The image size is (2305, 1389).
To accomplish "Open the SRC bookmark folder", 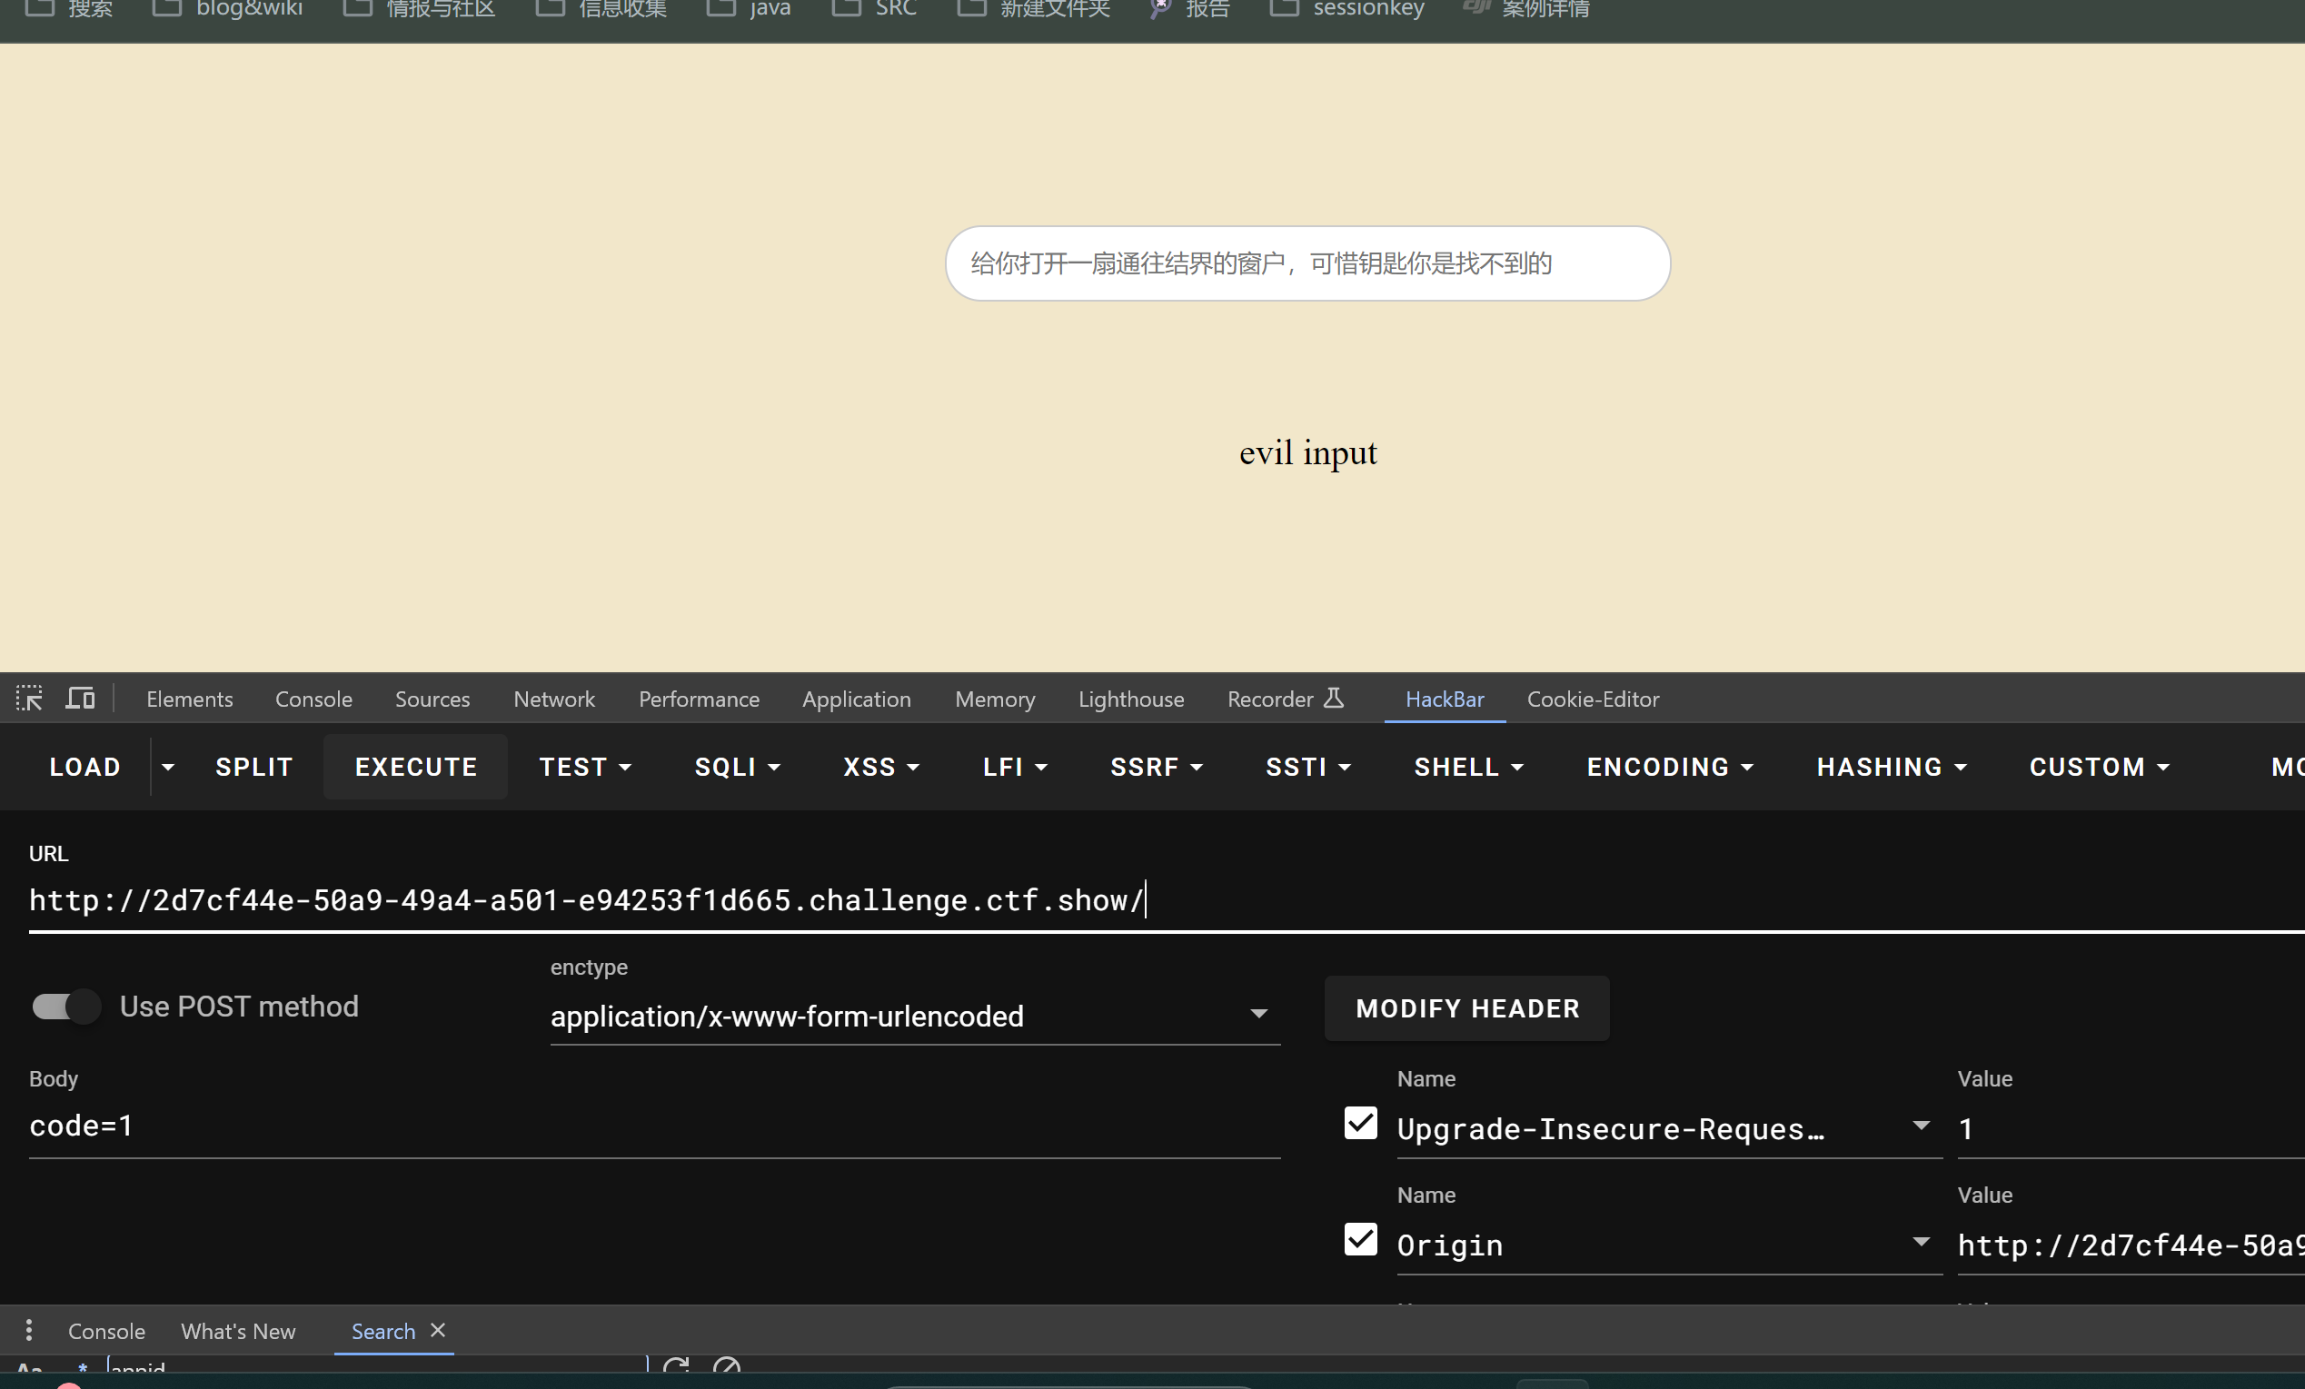I will tap(875, 9).
